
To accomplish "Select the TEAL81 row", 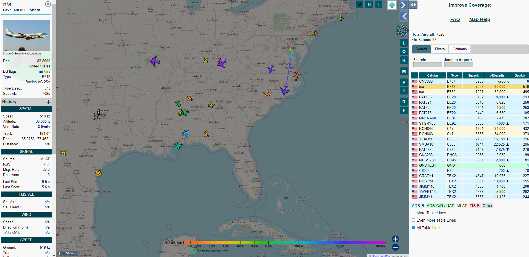I will click(x=470, y=139).
